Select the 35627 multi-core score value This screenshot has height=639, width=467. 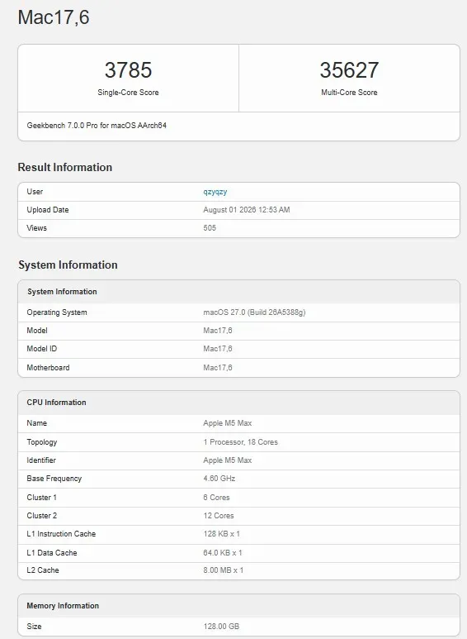tap(349, 69)
